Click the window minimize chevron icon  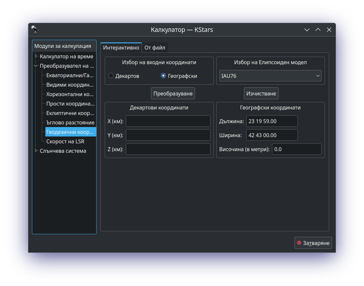307,30
